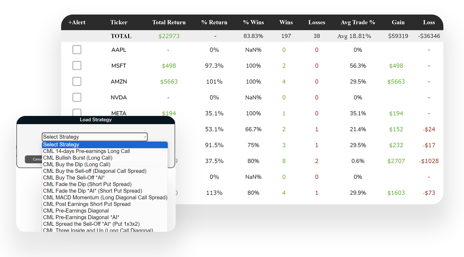Screen dimensions: 464x257
Task: Click the NVDA ticker cell
Action: pyautogui.click(x=119, y=97)
